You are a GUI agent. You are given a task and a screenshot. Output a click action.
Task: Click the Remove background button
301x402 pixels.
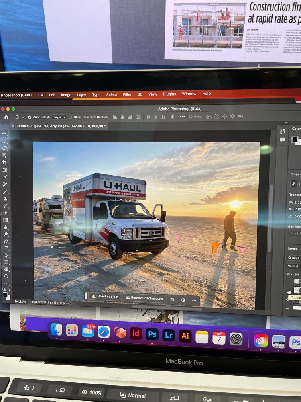click(145, 298)
